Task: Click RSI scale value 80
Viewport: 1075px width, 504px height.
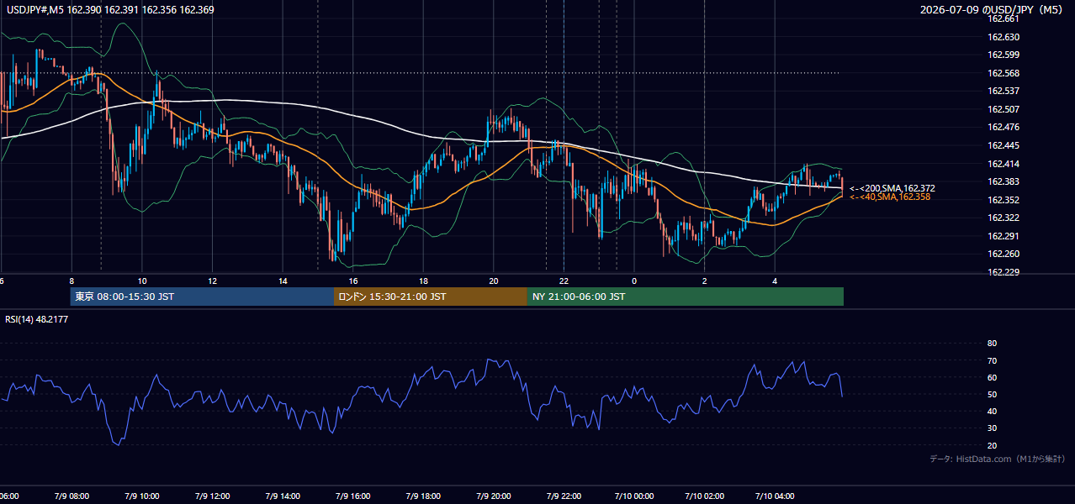Action: [x=992, y=344]
